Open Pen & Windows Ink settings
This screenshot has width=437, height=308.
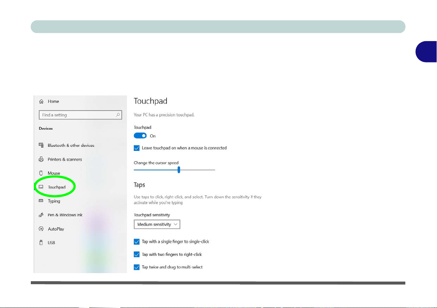click(65, 215)
